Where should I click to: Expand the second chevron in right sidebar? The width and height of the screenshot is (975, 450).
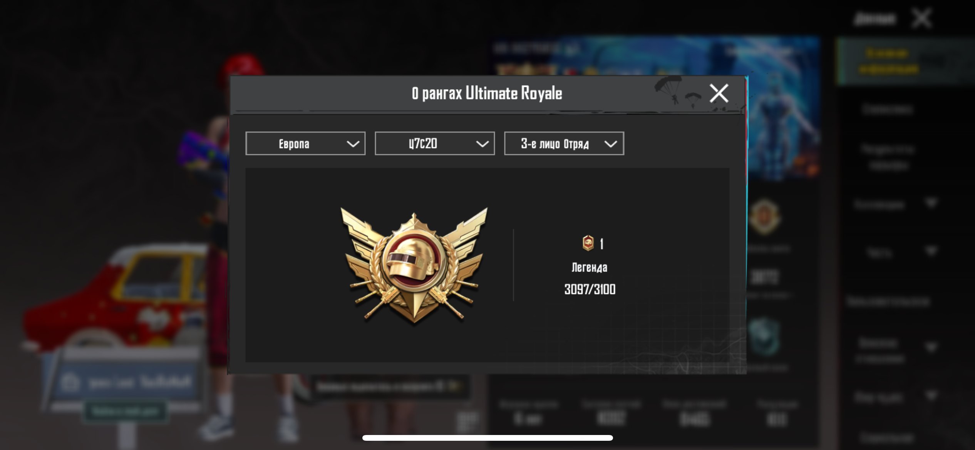[x=931, y=252]
